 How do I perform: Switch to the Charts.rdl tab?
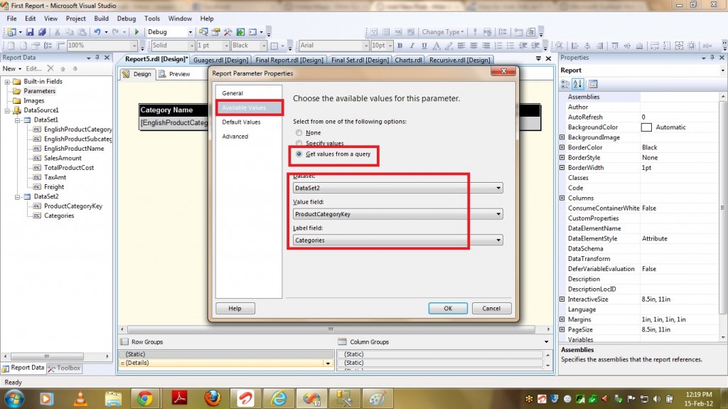point(408,60)
